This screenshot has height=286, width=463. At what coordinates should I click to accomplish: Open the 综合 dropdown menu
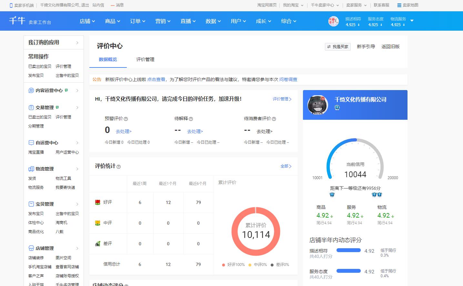click(288, 21)
